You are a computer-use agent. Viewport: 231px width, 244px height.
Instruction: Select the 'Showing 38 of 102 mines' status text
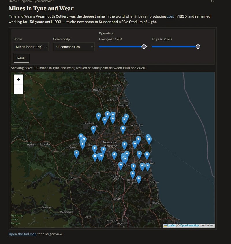(x=78, y=68)
